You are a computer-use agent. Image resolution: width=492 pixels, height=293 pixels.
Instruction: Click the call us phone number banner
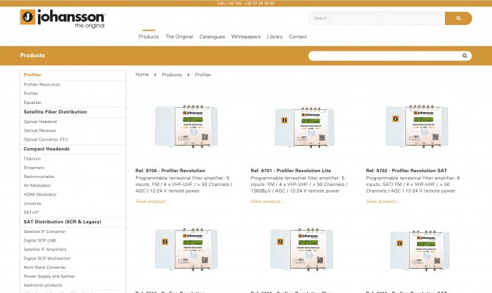246,3
